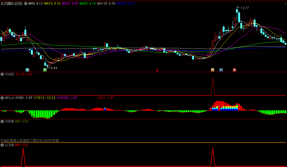Select the MA10: 9.33 label
This screenshot has height=167, width=287.
(x=52, y=4)
